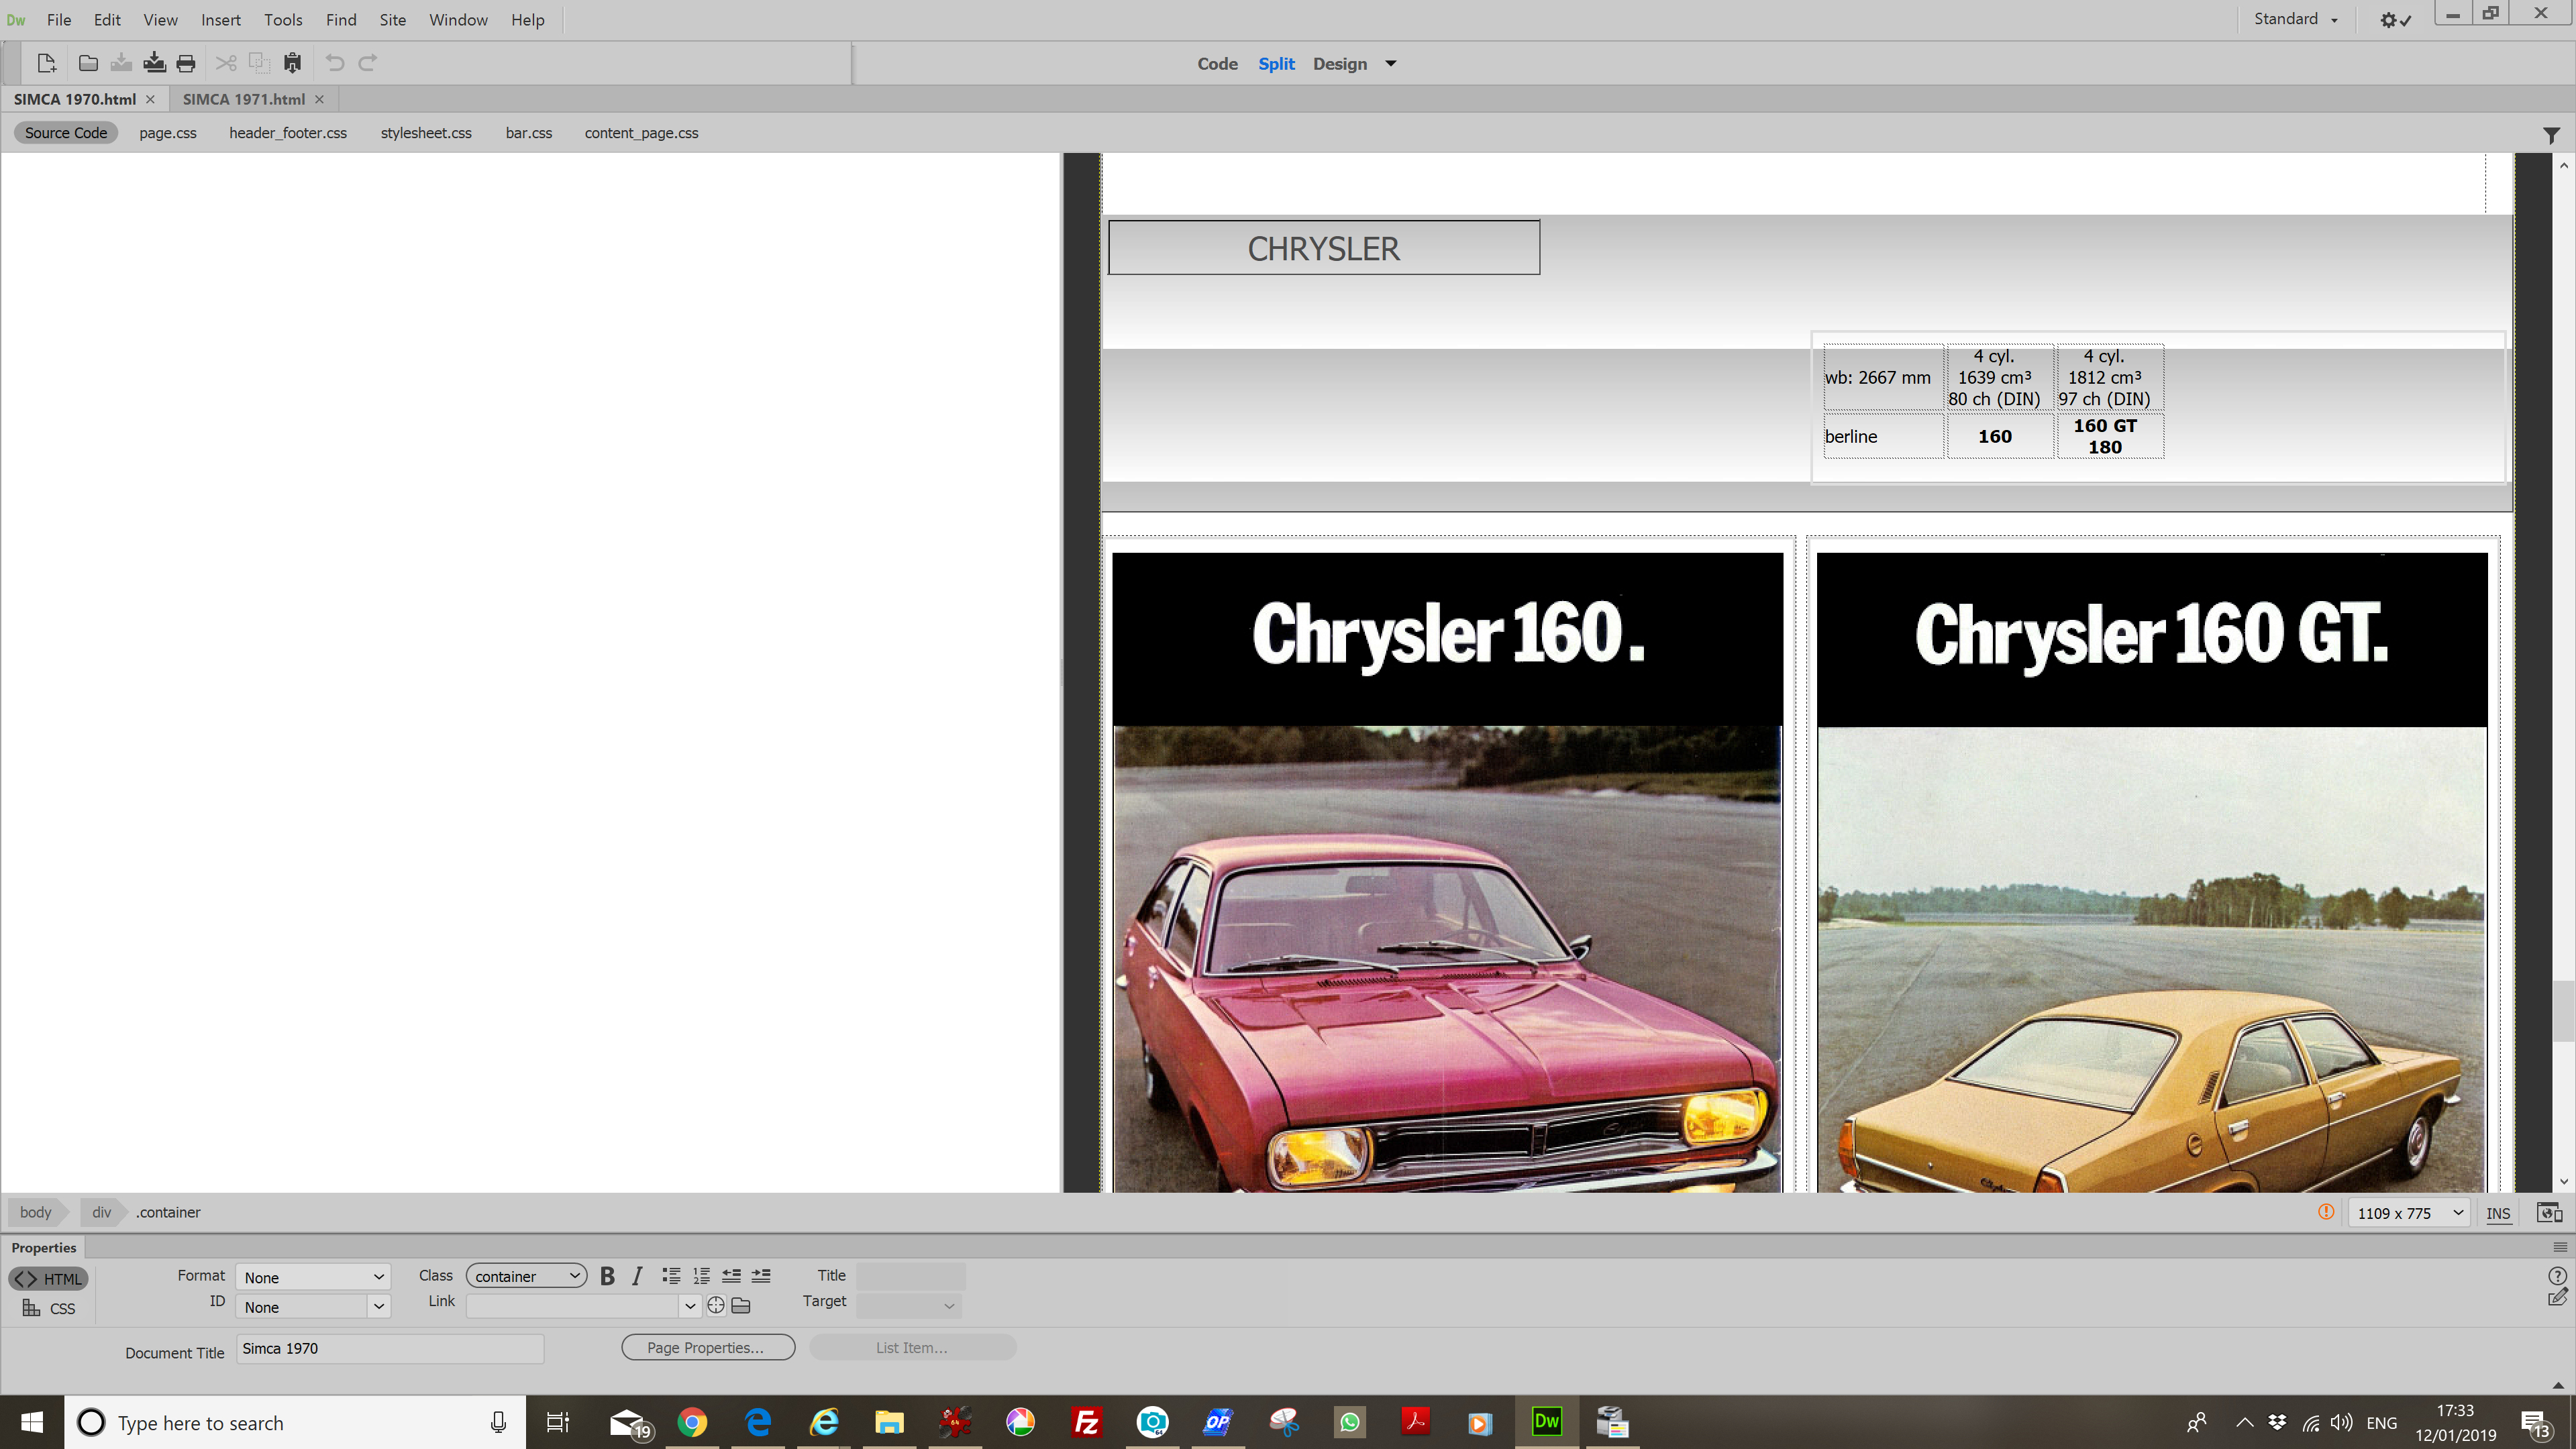The height and width of the screenshot is (1449, 2576).
Task: Click the Filter related files funnel icon
Action: point(2551,134)
